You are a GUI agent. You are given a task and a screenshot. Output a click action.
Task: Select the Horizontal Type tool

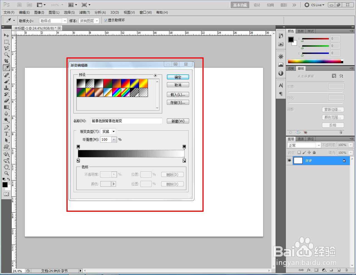pos(6,134)
